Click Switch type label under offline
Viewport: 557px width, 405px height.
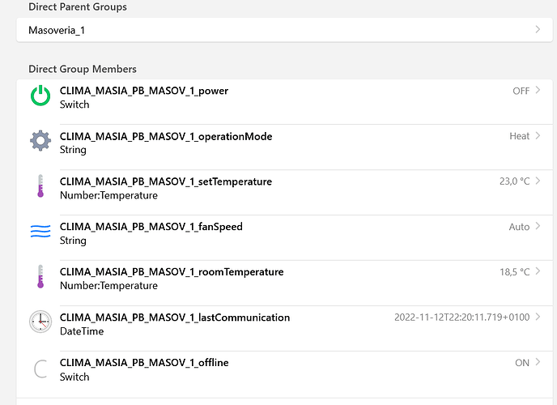click(x=74, y=377)
